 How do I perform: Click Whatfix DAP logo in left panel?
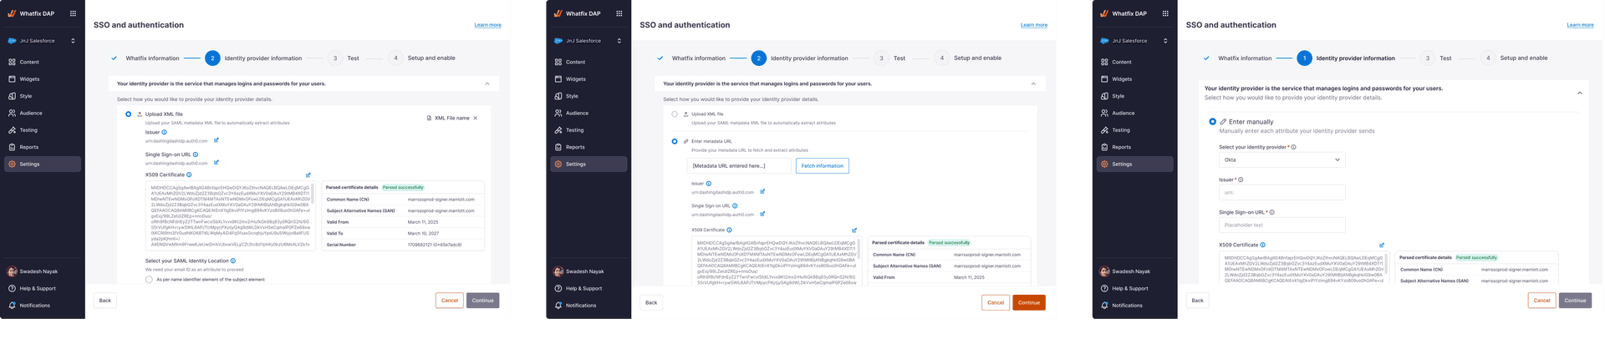pyautogui.click(x=33, y=13)
